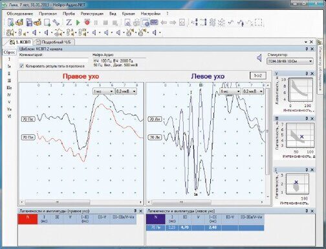326x249 pixels.
Task: Click the green Start recording play icon
Action: 78,23
